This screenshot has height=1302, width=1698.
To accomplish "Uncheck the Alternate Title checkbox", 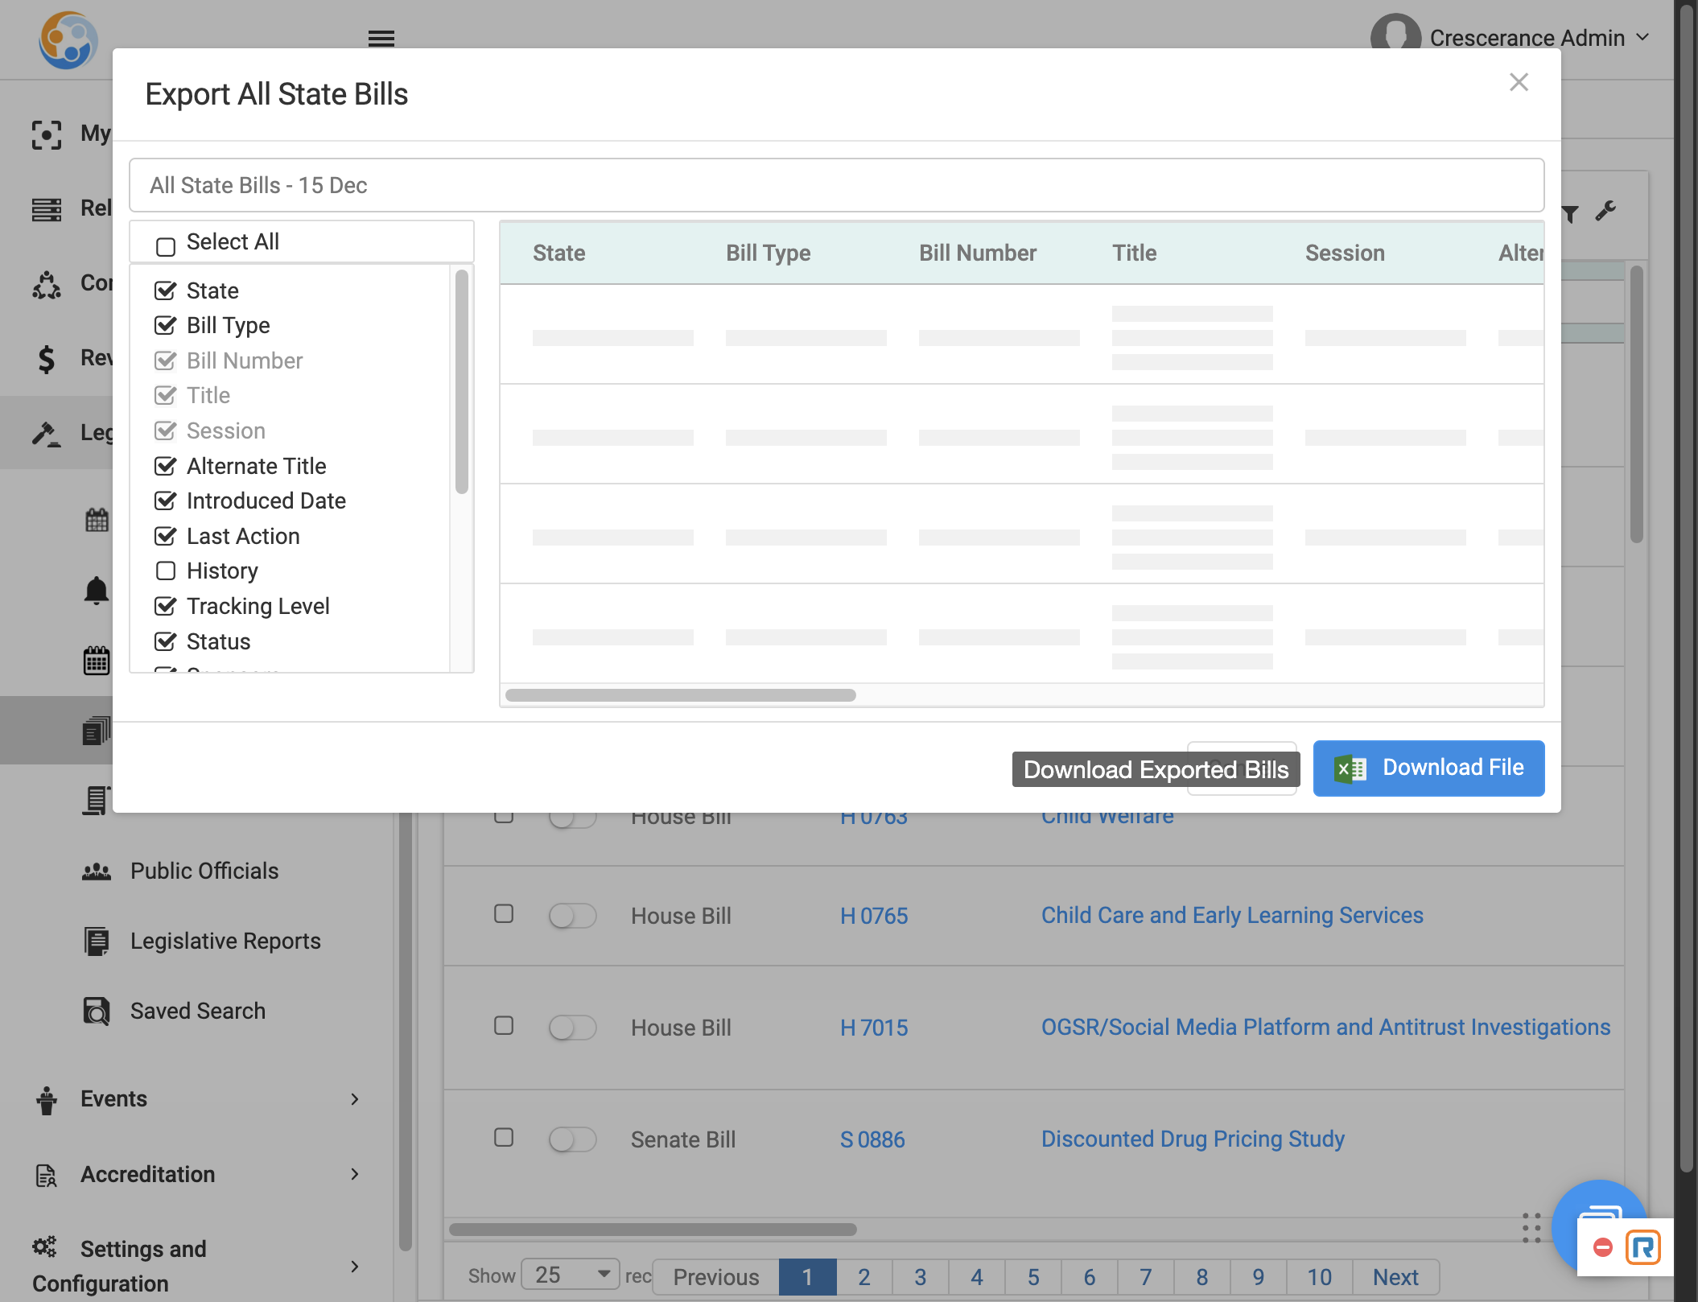I will (x=165, y=466).
